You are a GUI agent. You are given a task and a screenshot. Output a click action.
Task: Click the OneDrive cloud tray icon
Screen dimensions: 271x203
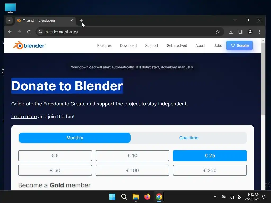[224, 197]
